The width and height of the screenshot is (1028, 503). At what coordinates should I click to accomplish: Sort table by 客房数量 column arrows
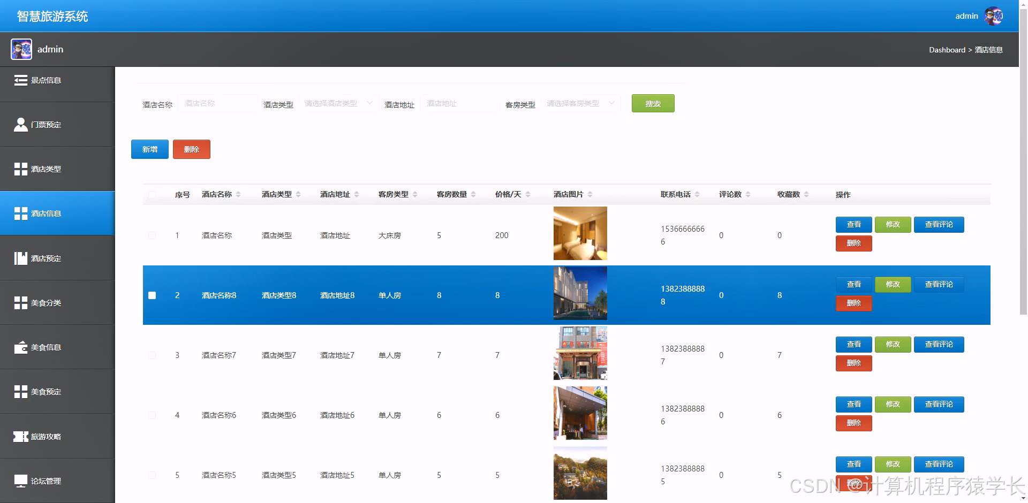tap(473, 194)
